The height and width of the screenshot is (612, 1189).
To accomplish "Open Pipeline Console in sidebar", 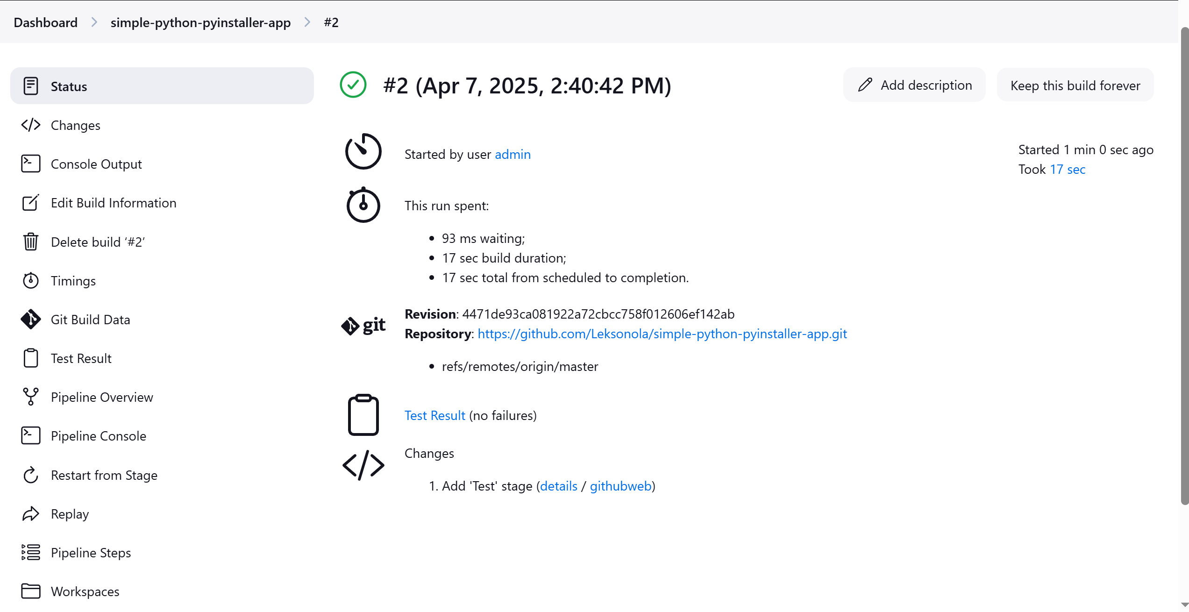I will click(162, 435).
